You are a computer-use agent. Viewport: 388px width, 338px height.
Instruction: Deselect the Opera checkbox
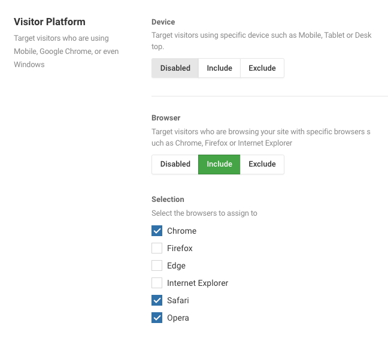click(157, 318)
